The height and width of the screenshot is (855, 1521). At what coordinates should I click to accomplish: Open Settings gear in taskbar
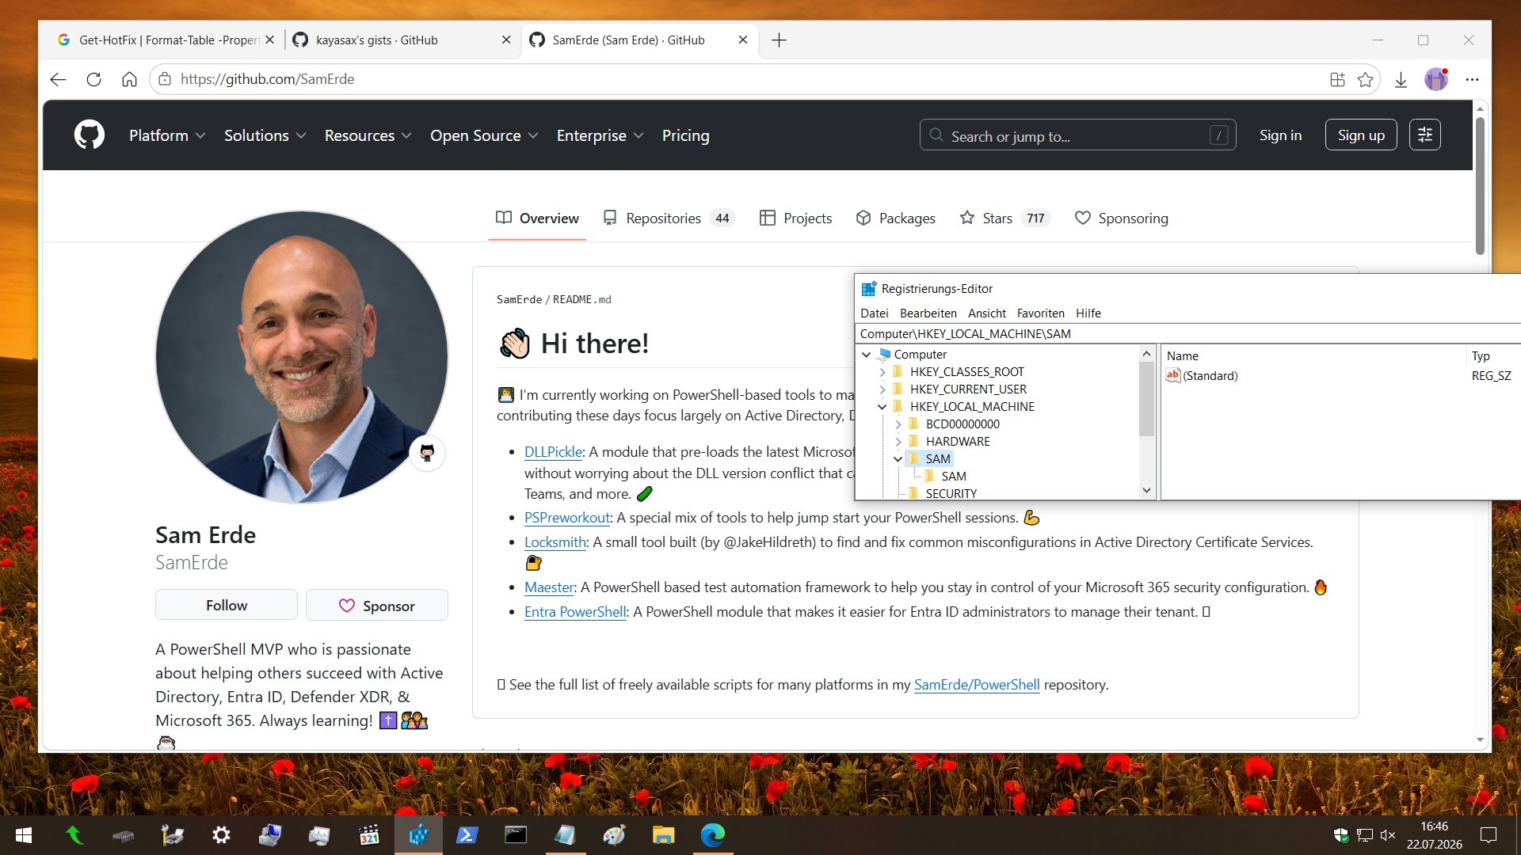click(221, 835)
